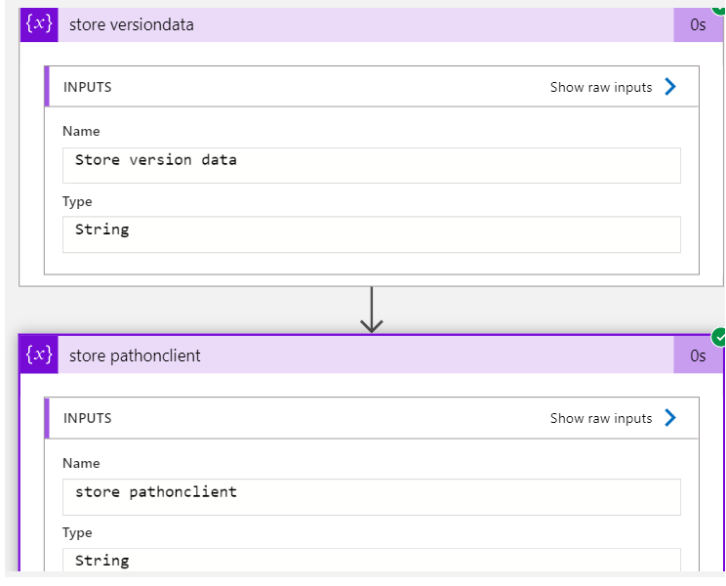
Task: Select the Type field in store pathonclient
Action: click(372, 560)
